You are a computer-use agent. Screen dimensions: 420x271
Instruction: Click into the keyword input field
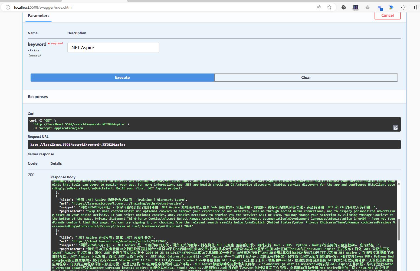[113, 48]
